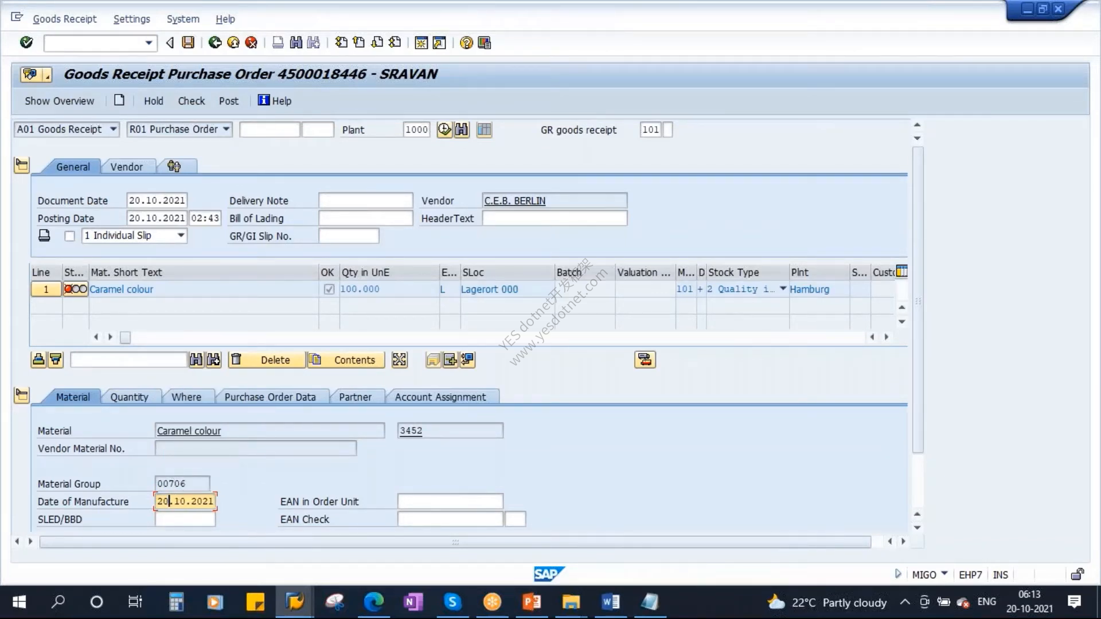Open the Windows Start menu
The image size is (1101, 619).
coord(19,602)
